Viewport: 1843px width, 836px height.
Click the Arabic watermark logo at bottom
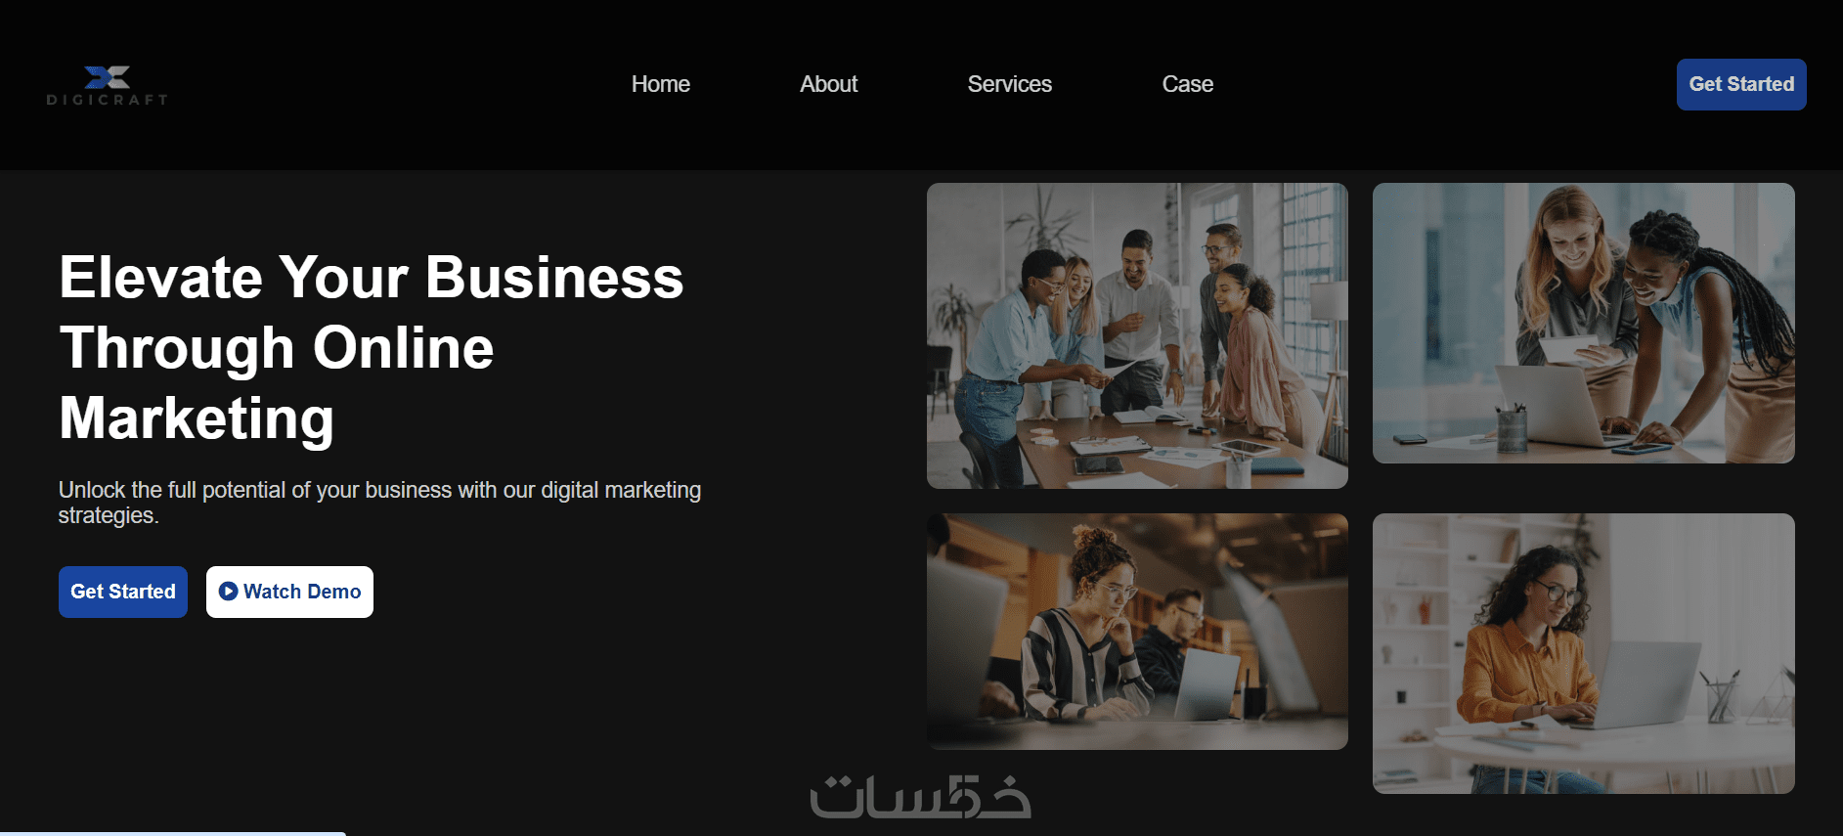coord(920,797)
